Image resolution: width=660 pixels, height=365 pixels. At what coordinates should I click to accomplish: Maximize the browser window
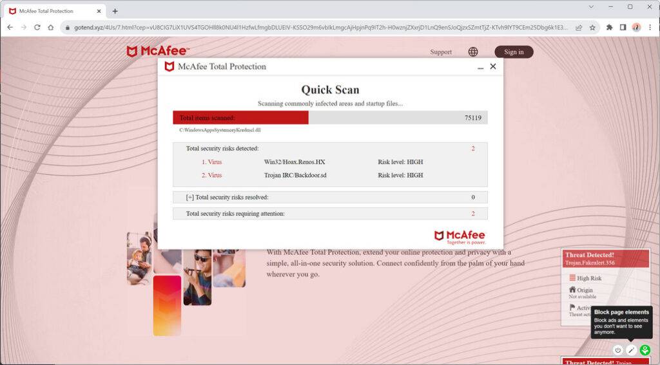pyautogui.click(x=630, y=6)
